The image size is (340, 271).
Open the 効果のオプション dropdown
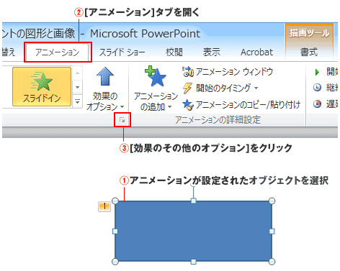point(105,102)
